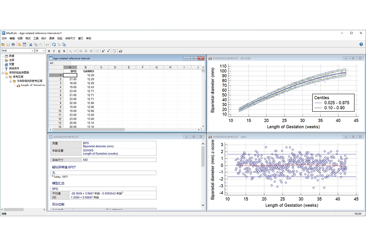This screenshot has width=366, height=246.
Task: Click column B header in spreadsheet
Action: pos(86,67)
